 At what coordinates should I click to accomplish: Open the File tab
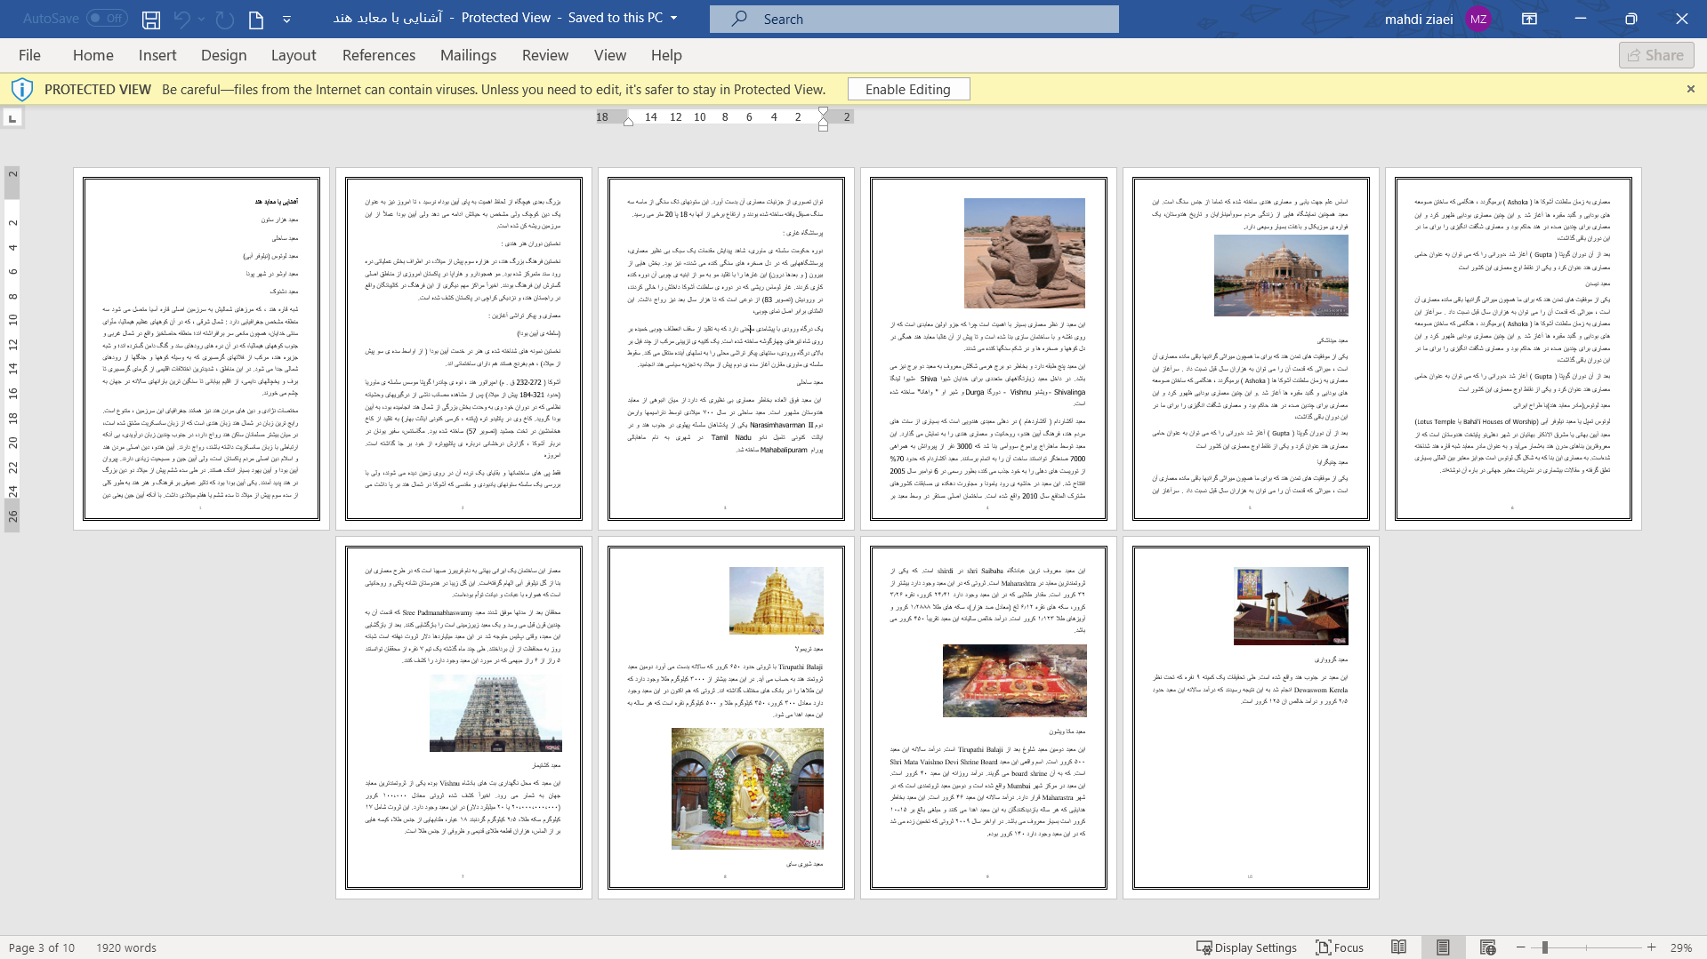[29, 55]
